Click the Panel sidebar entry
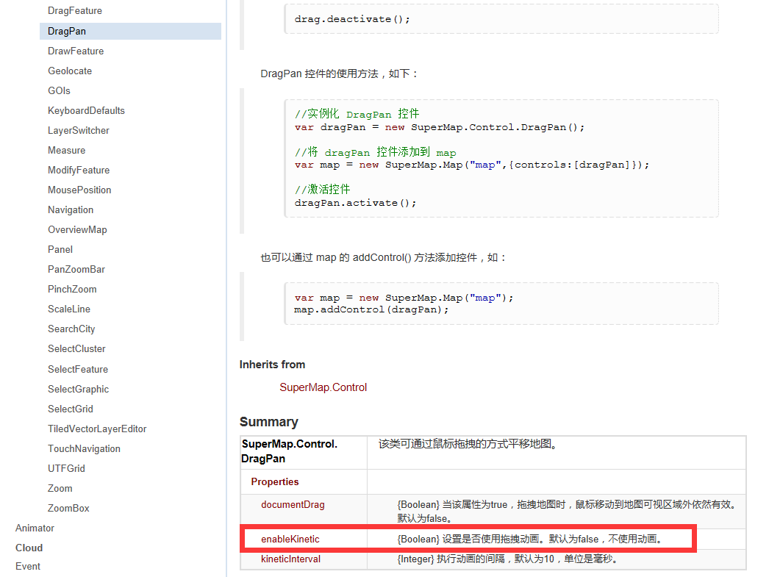 (60, 249)
